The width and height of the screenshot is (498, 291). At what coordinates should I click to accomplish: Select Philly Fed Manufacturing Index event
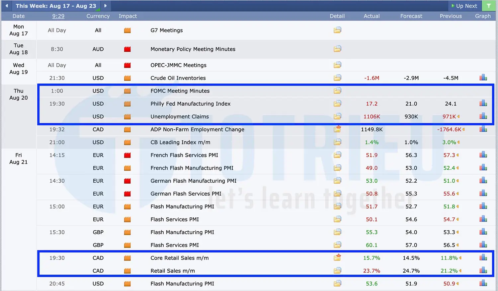[191, 104]
